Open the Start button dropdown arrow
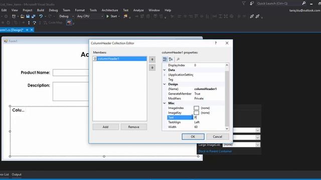321x180 pixels. [x=119, y=16]
